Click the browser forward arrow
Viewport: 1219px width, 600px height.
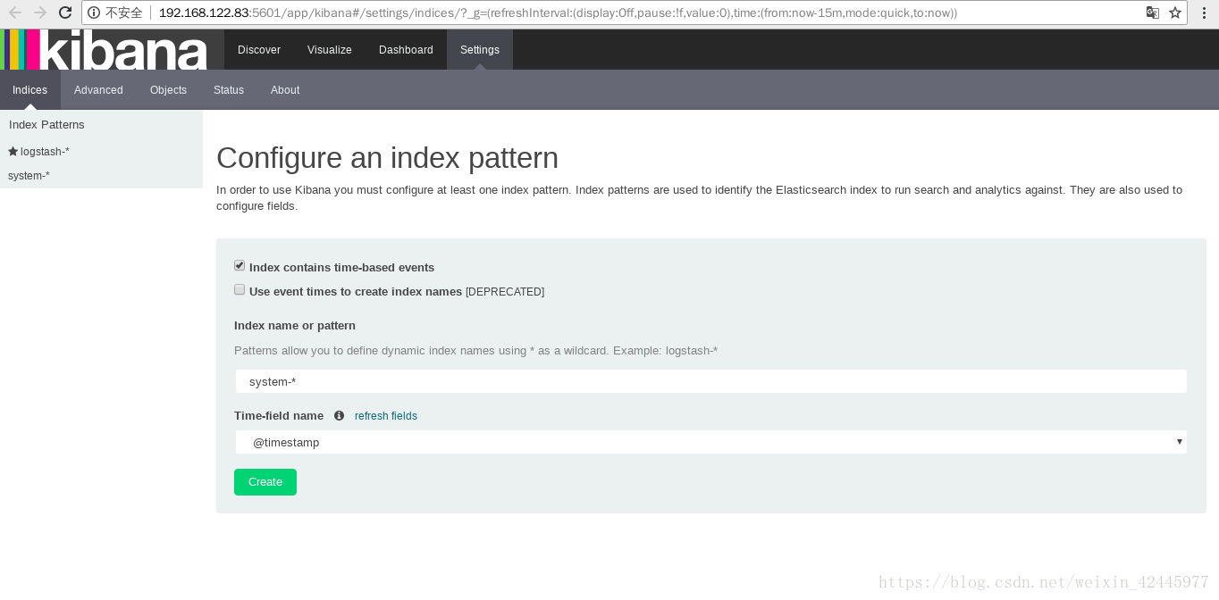coord(40,12)
